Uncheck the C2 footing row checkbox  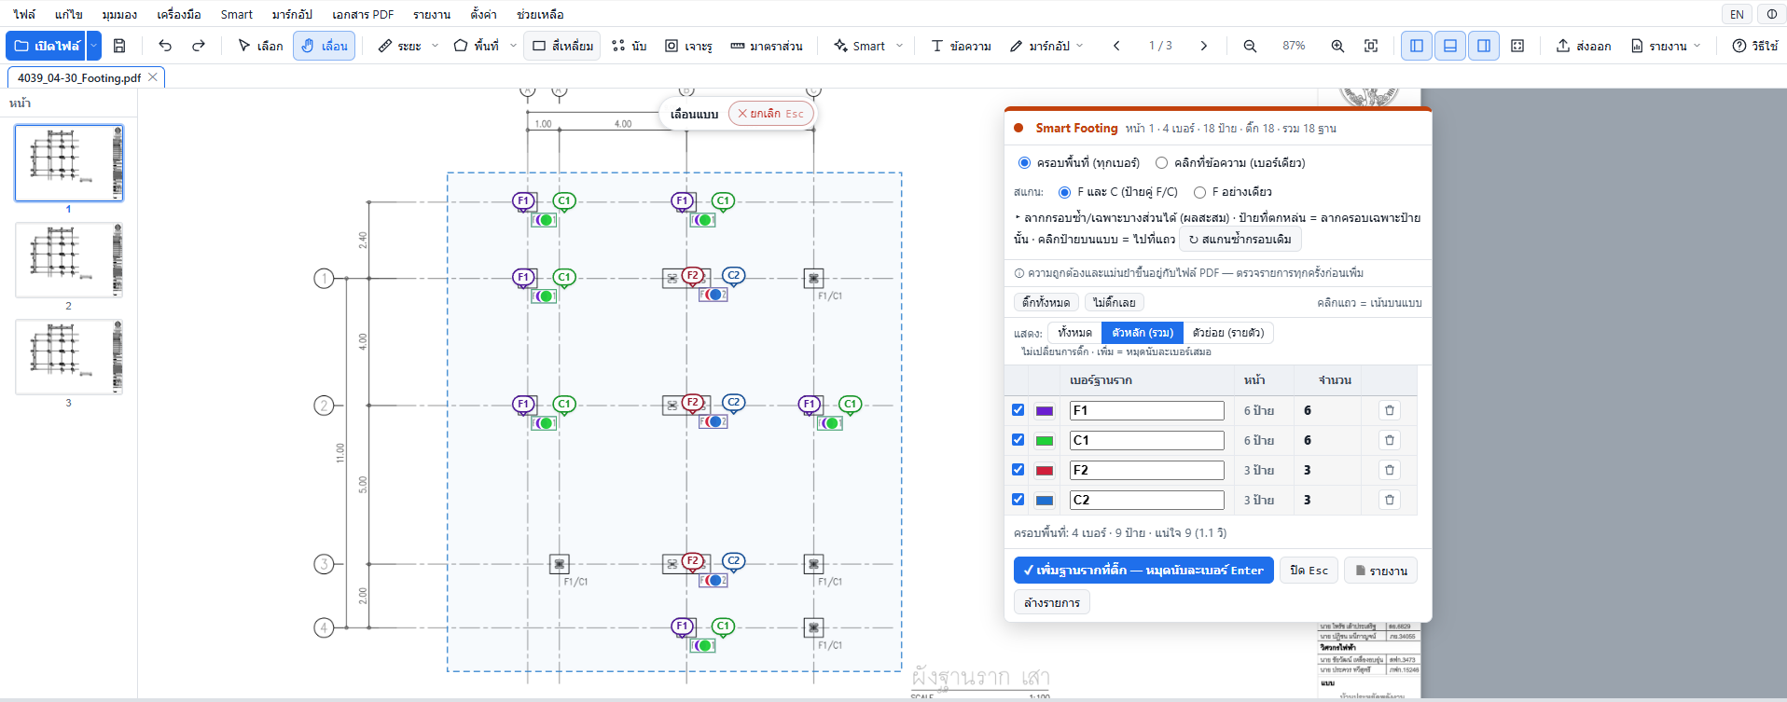coord(1018,500)
